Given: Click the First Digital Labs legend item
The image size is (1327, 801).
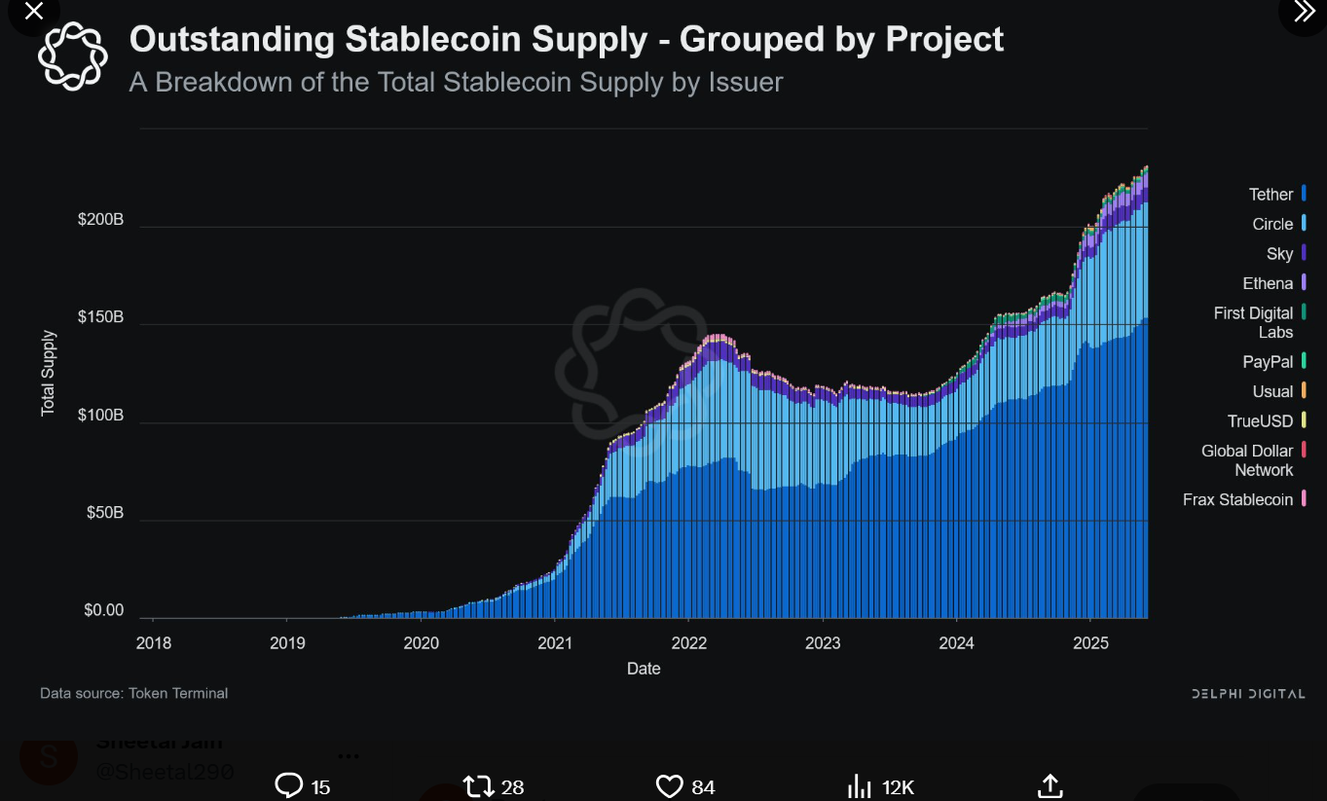Looking at the screenshot, I should tap(1260, 322).
